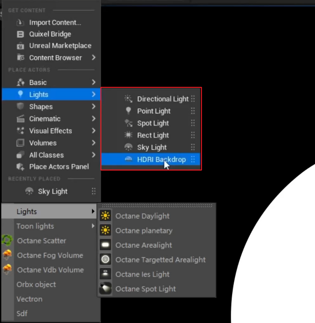Open Unreal Marketplace entry
This screenshot has height=323, width=315.
51,46
